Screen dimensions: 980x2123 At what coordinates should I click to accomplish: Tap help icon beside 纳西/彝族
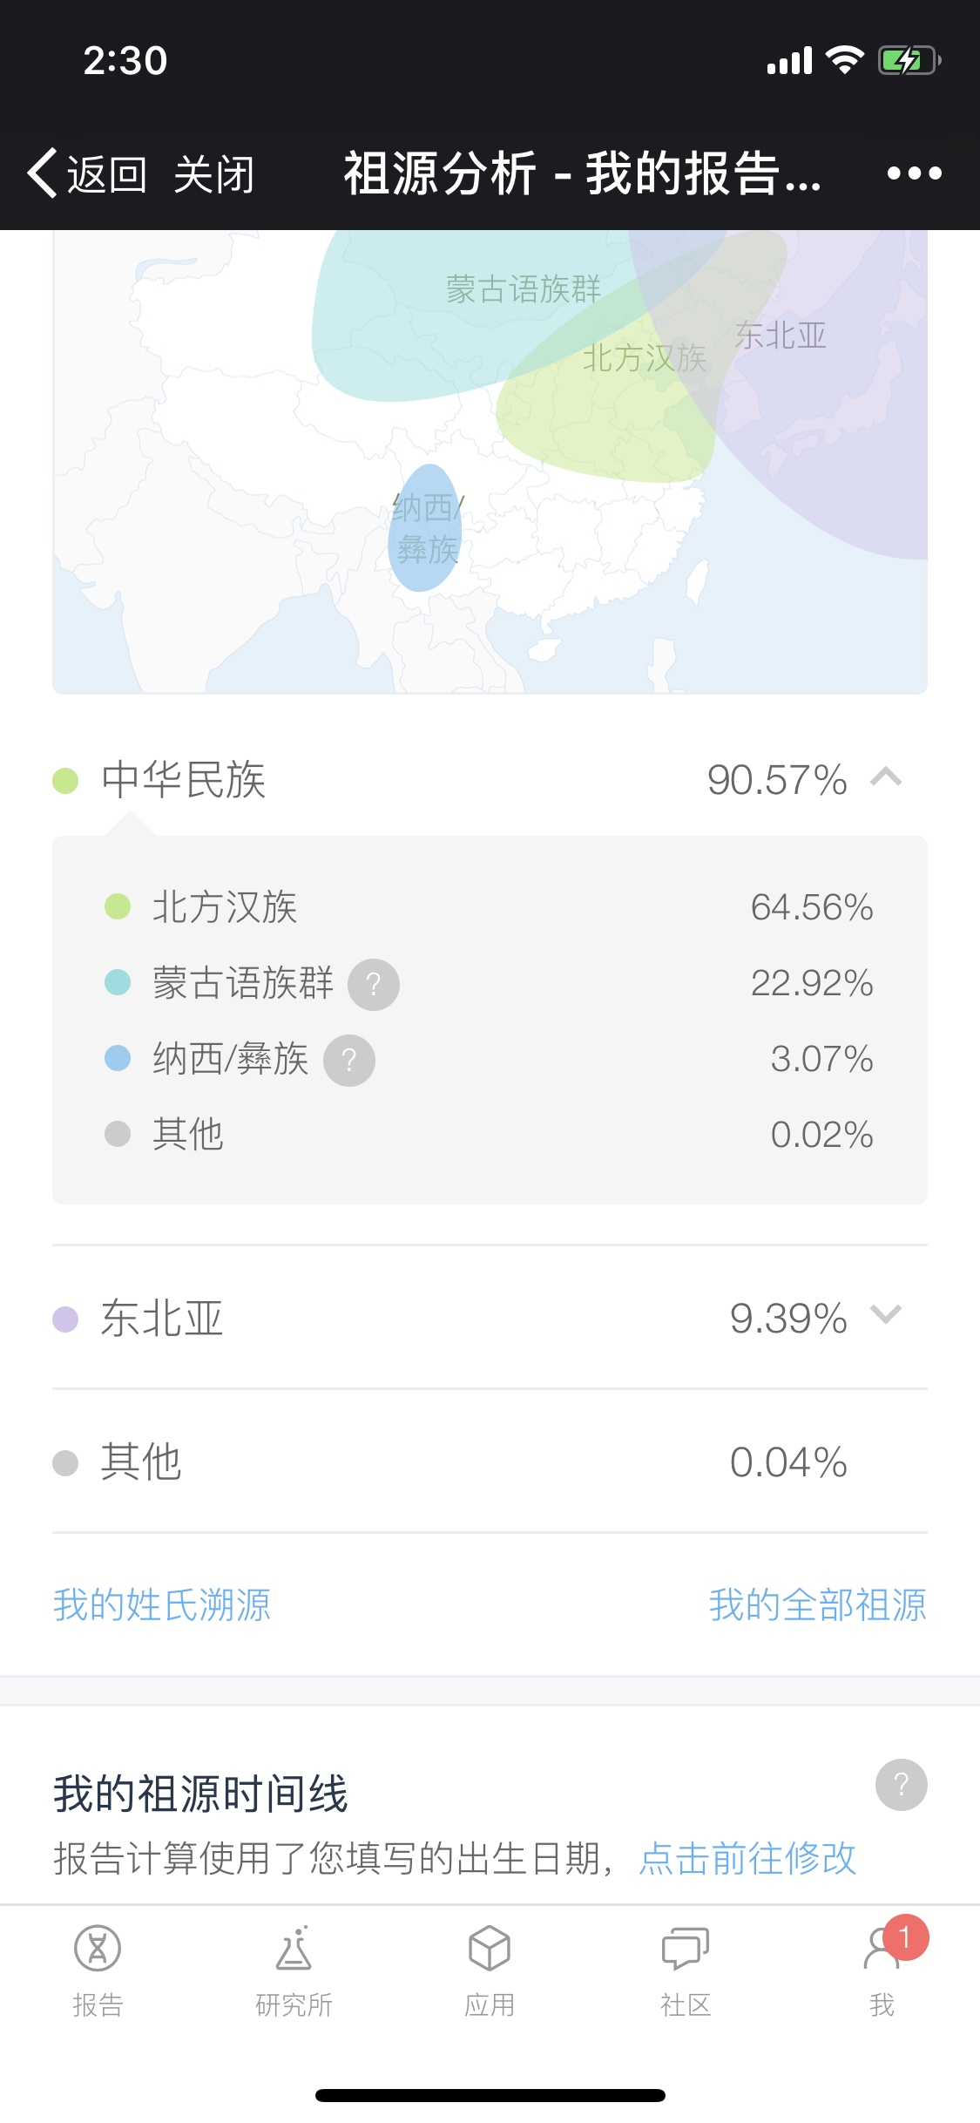(349, 1061)
